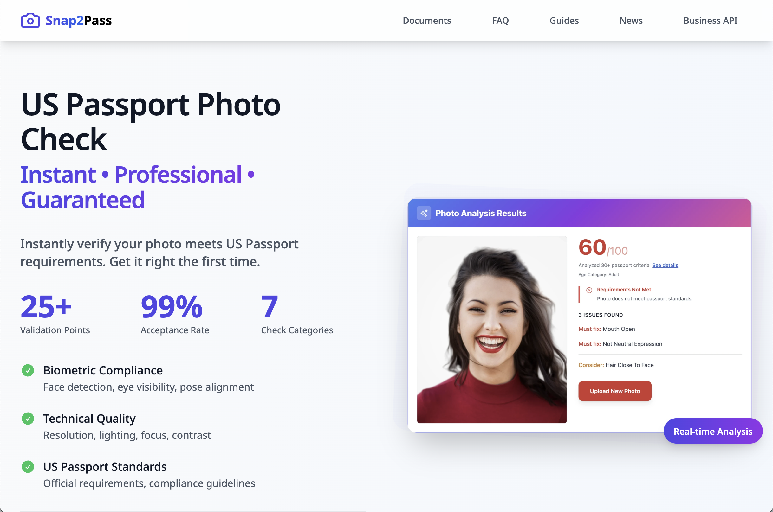This screenshot has height=512, width=773.
Task: Click the 'US Passport Standards' heading
Action: coord(105,467)
